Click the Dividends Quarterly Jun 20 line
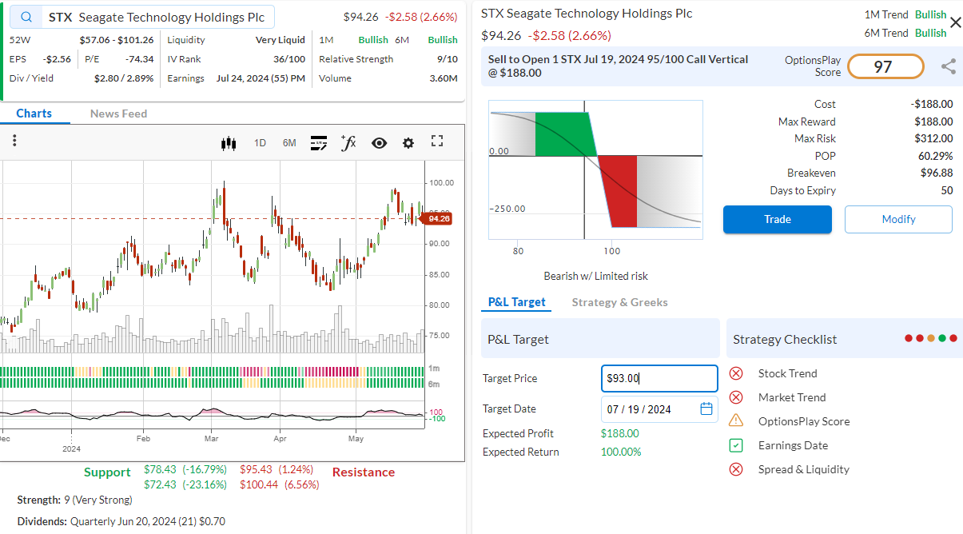The height and width of the screenshot is (534, 963). tap(121, 521)
